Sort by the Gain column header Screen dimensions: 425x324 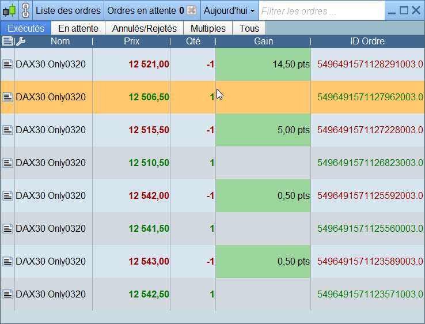pos(263,42)
